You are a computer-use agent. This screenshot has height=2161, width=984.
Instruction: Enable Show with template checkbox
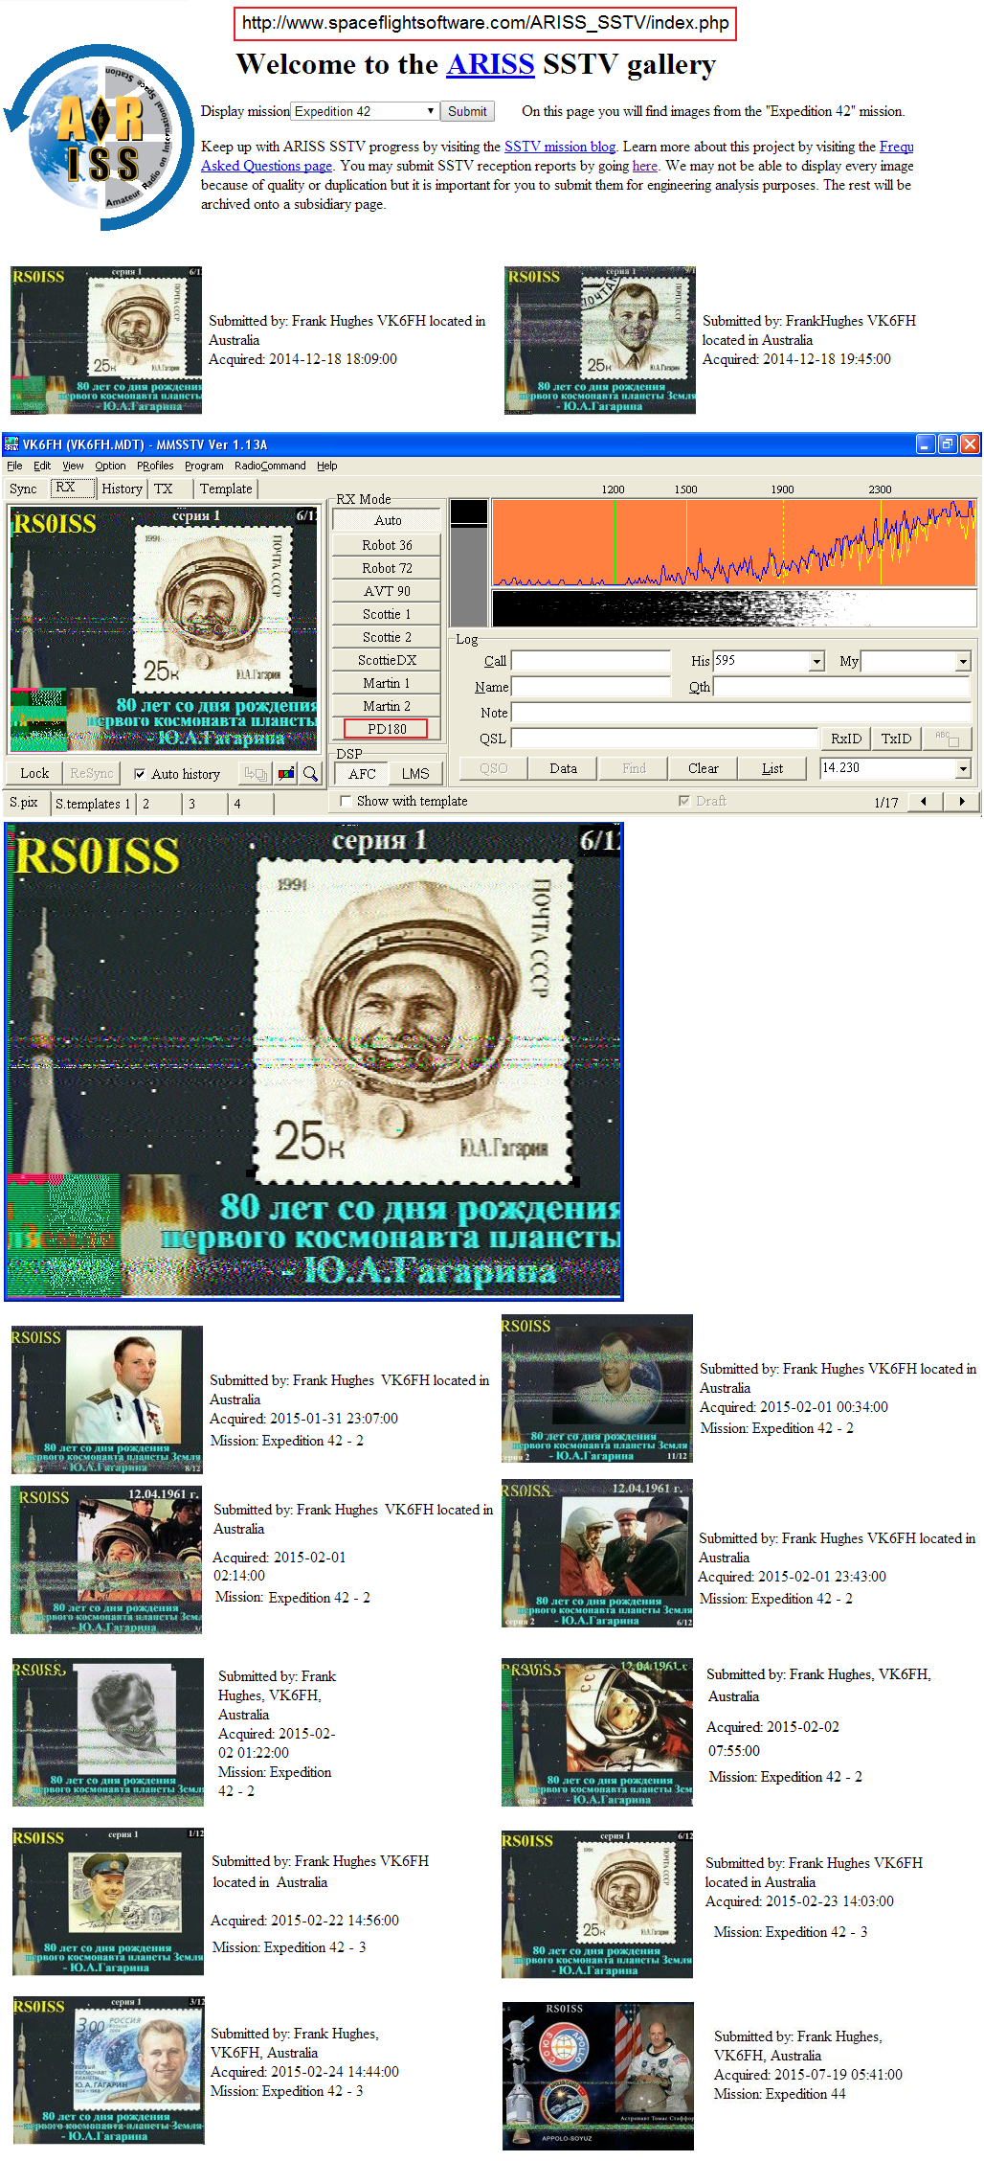(x=346, y=802)
